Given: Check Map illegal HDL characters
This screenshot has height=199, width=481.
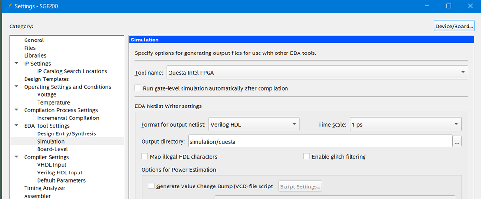Looking at the screenshot, I should (144, 157).
